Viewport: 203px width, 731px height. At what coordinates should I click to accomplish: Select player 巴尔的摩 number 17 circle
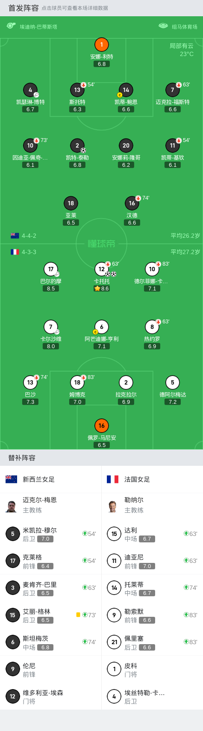tap(51, 269)
